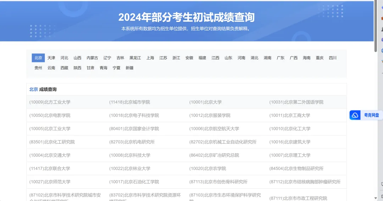The image size is (383, 201).
Task: Switch to the 江西 province tab
Action: (x=216, y=58)
